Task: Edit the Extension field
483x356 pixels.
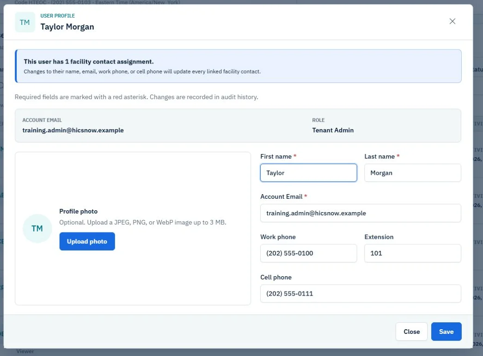Action: click(412, 253)
